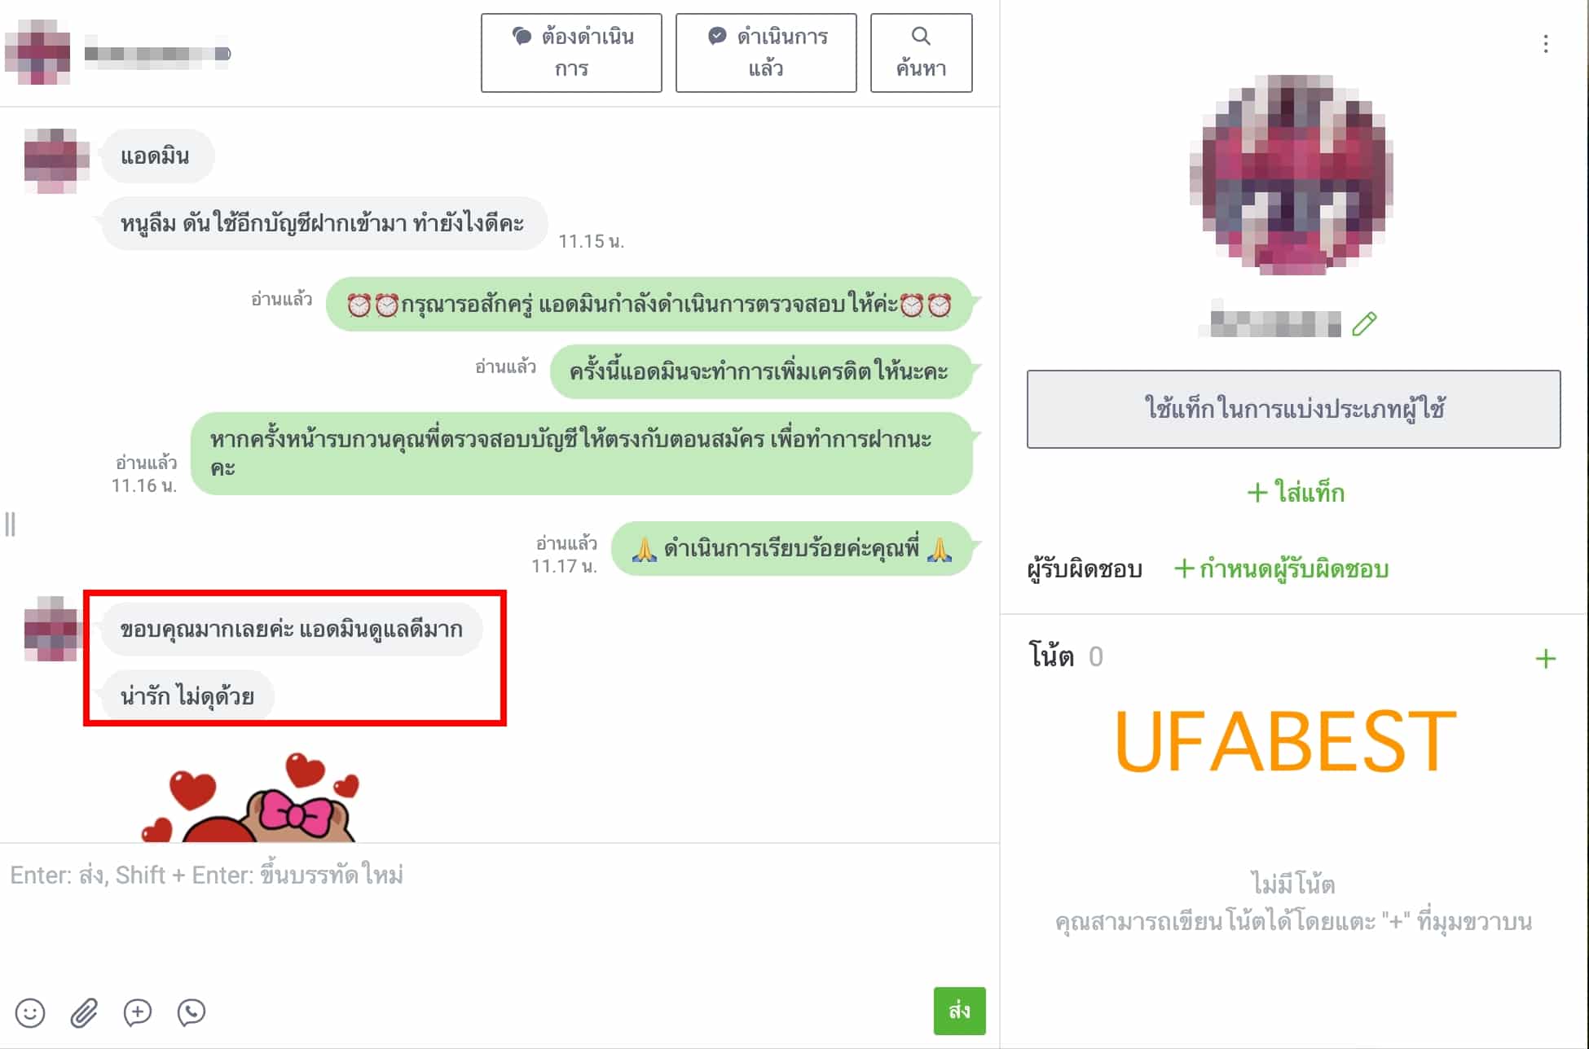Viewport: 1589px width, 1049px height.
Task: Click the message ขอบคุณมากเลยค่ะ bubble
Action: (291, 629)
